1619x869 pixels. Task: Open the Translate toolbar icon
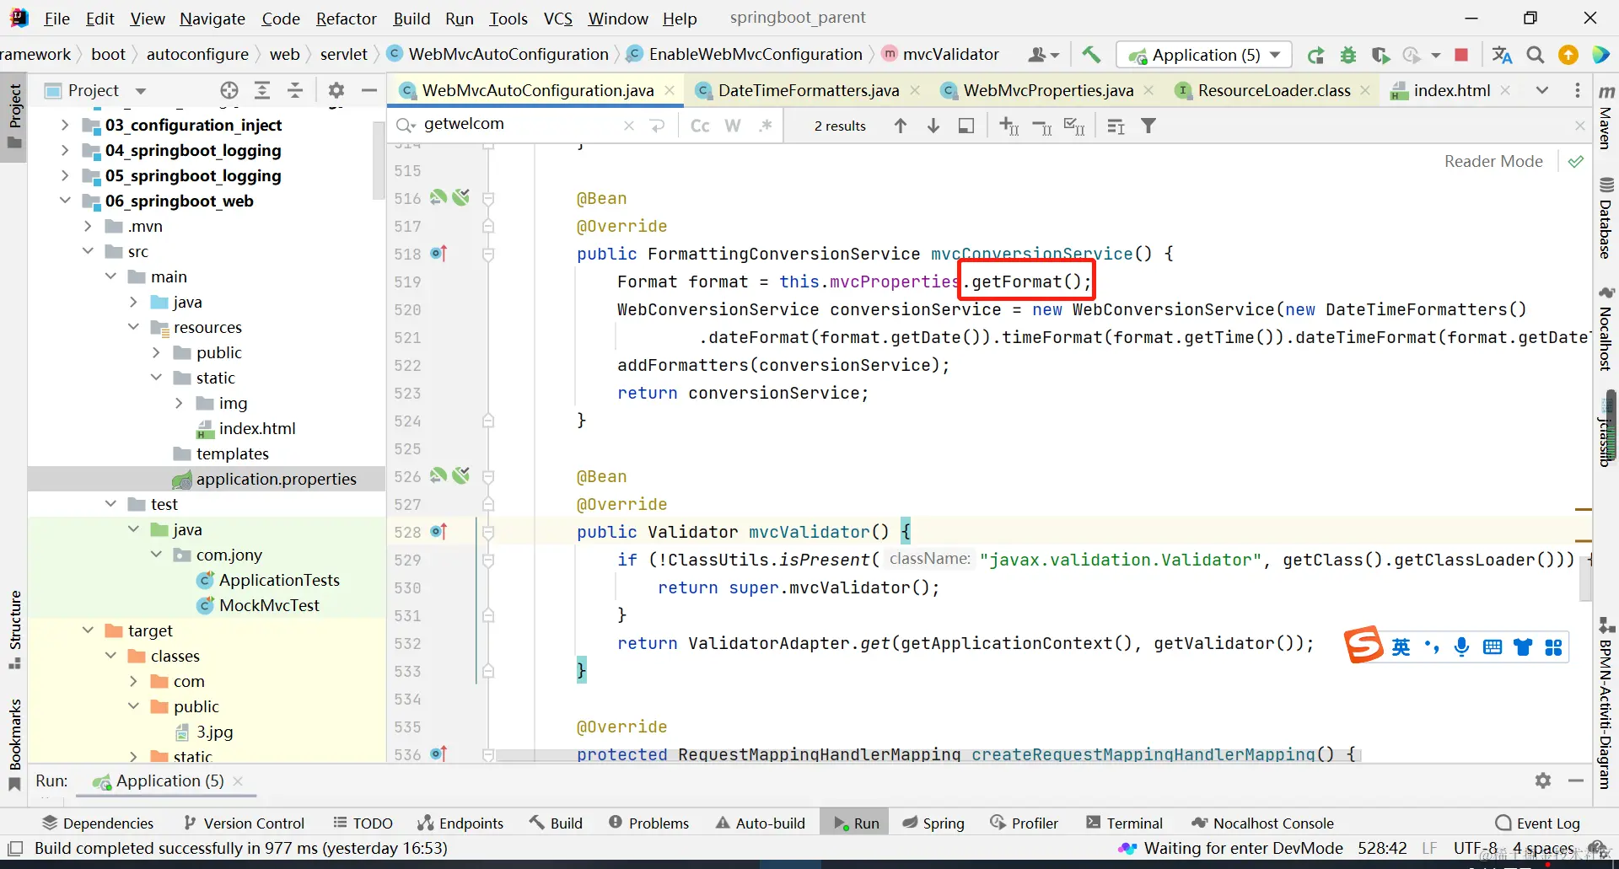[1502, 56]
